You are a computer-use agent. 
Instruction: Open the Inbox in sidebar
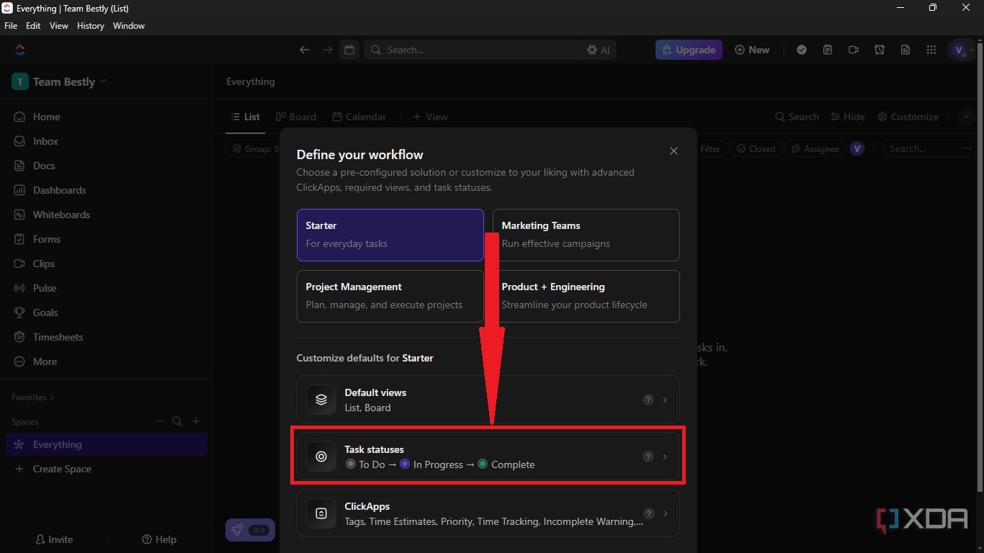coord(36,141)
